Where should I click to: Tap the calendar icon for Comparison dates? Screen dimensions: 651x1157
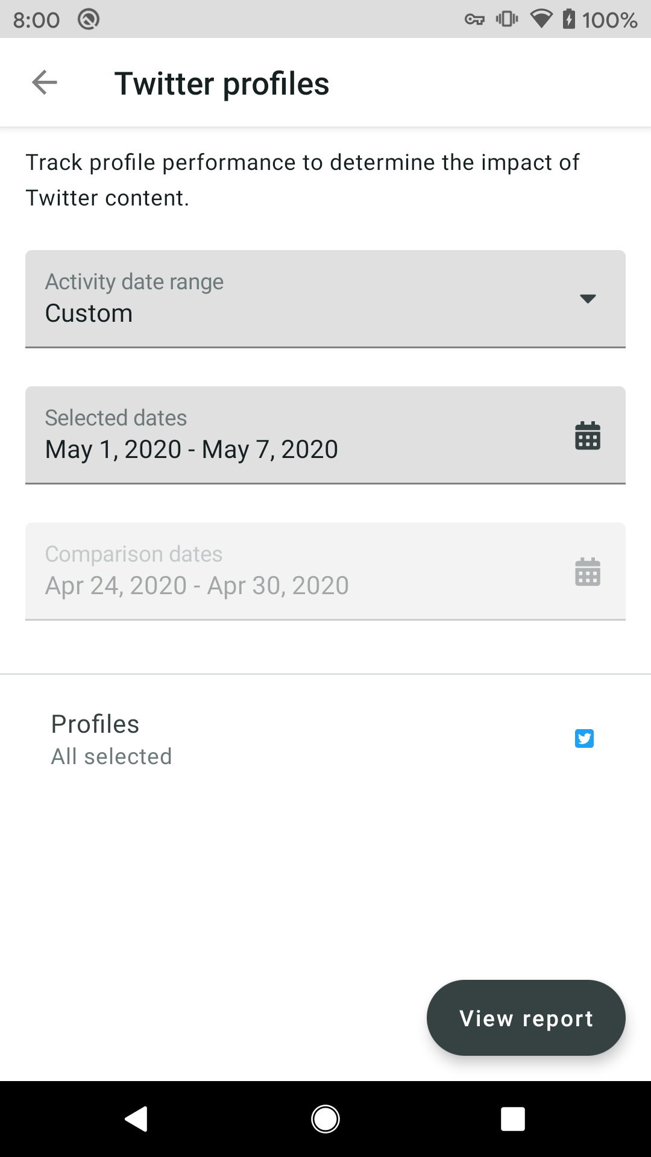point(587,571)
